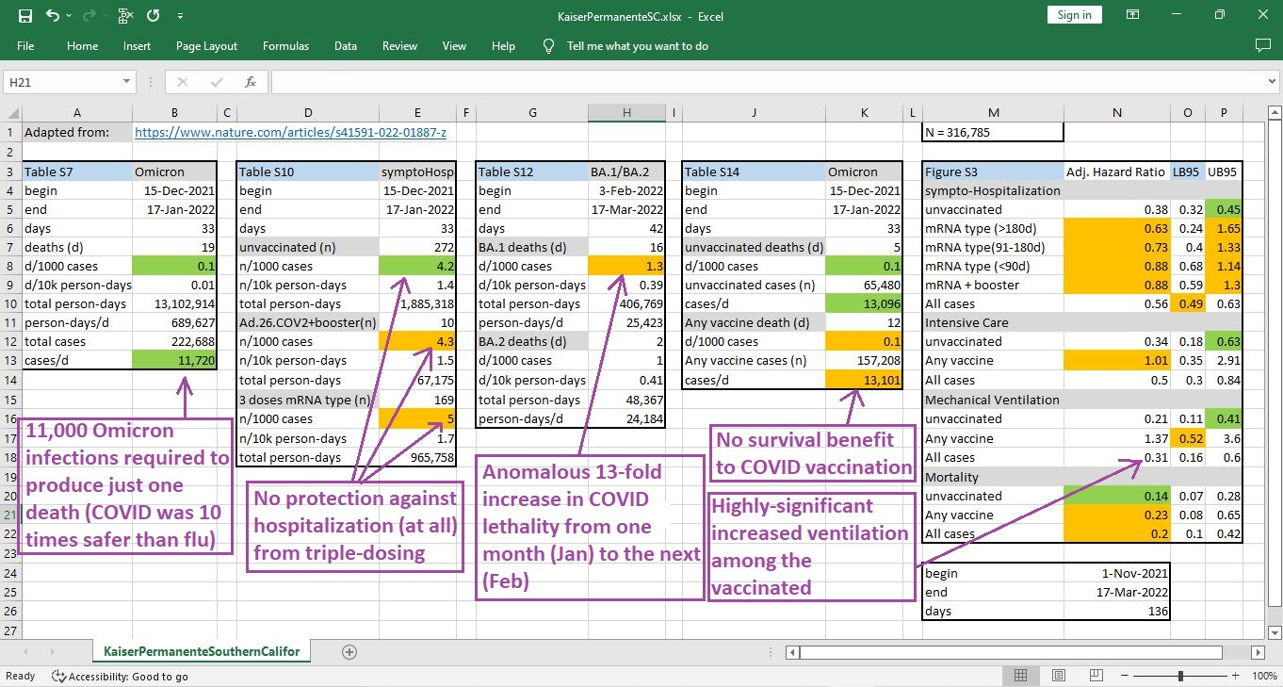This screenshot has width=1283, height=687.
Task: Click horizontal scrollbar right arrow
Action: pyautogui.click(x=1257, y=651)
